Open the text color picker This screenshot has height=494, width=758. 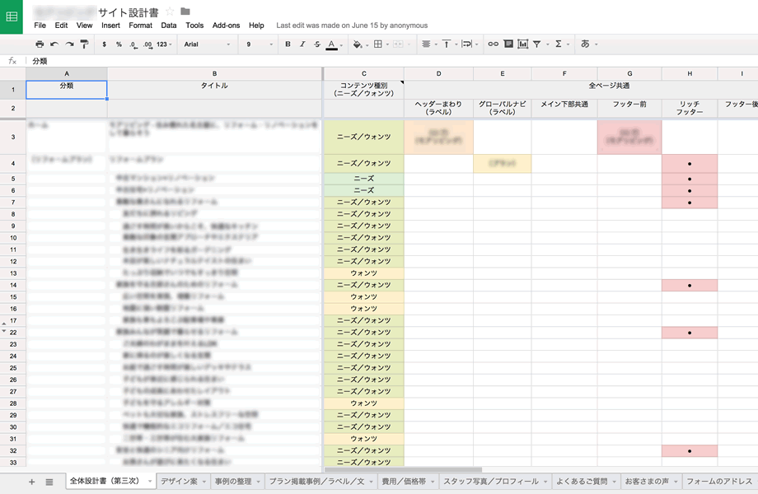(x=330, y=44)
